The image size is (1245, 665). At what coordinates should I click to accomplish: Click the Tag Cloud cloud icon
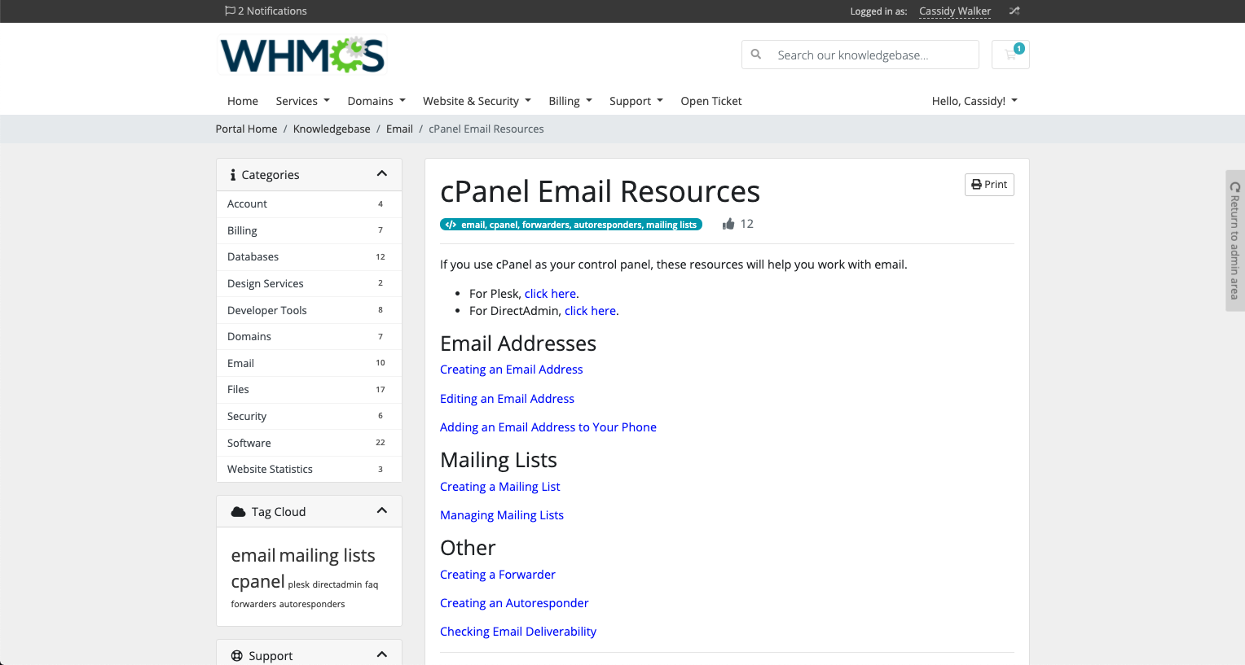point(238,512)
